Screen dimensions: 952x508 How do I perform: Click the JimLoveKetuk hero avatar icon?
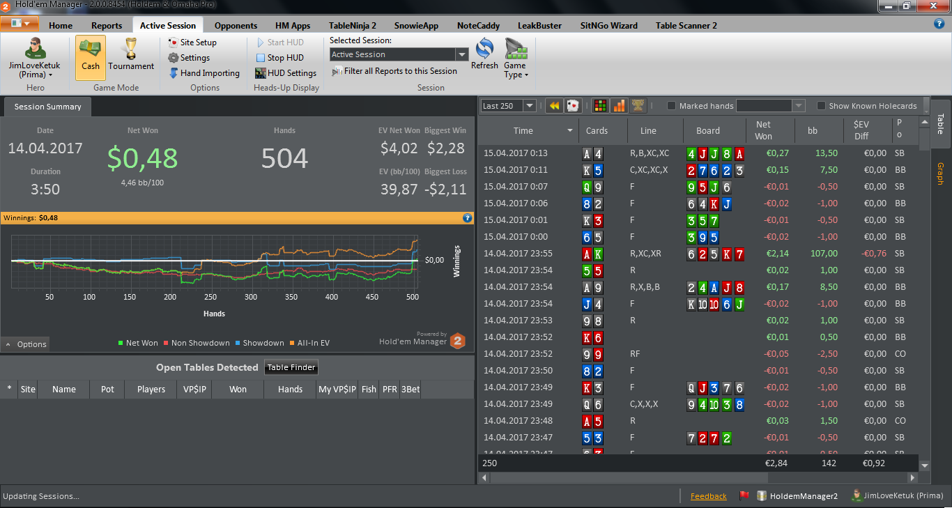coord(35,48)
